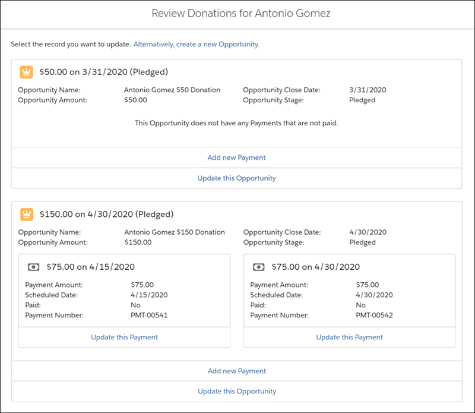Screen dimensions: 475x413
Task: Click the Paid value 'No' for PMT-00541
Action: (x=135, y=305)
